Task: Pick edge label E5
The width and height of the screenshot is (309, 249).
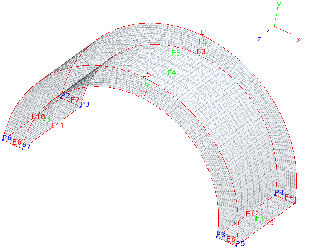Action: (147, 74)
